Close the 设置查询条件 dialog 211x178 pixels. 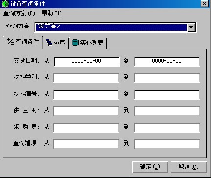pos(205,4)
